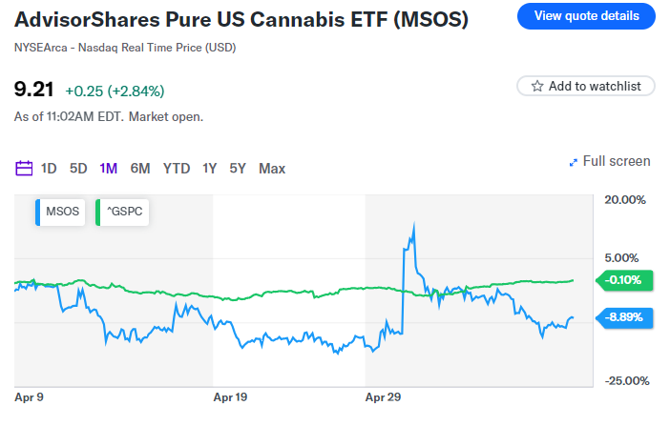This screenshot has height=426, width=670.
Task: Add MSOS to watchlist
Action: (586, 86)
